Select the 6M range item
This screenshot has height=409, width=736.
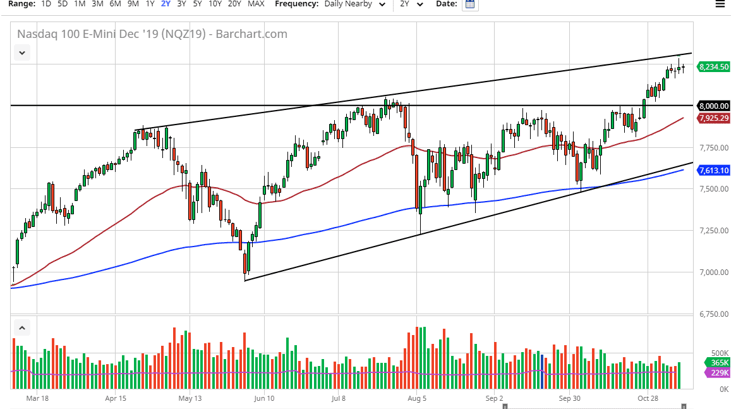click(x=114, y=4)
